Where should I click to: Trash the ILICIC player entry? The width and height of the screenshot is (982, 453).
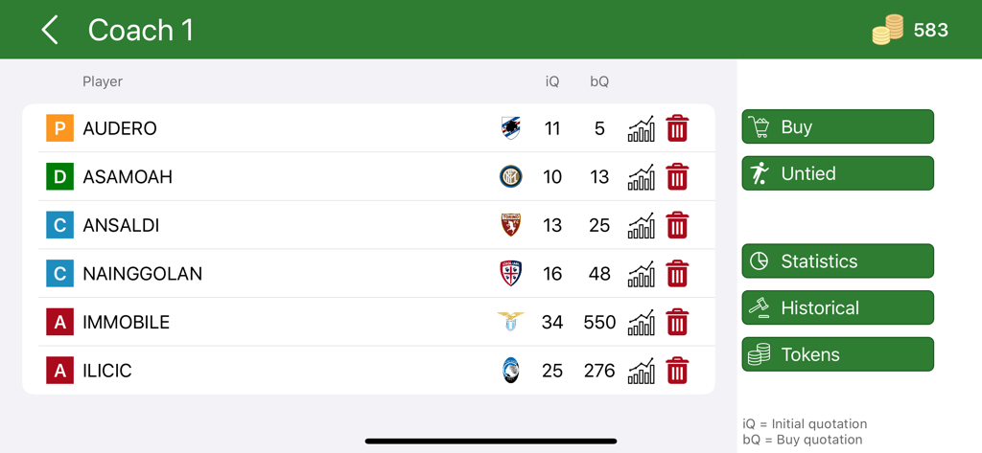(x=677, y=371)
